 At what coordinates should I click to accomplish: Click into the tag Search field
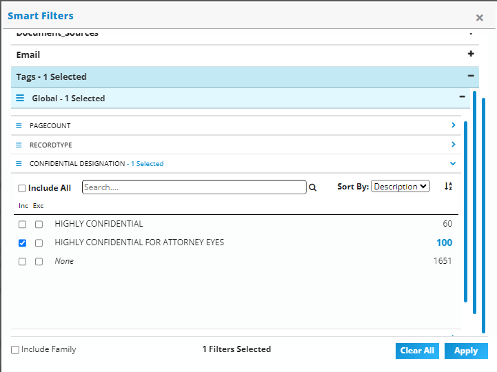pyautogui.click(x=194, y=187)
